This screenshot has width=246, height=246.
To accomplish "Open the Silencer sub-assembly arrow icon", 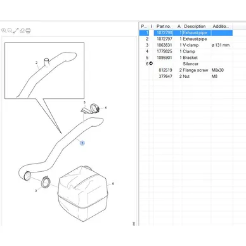I will pos(151,63).
